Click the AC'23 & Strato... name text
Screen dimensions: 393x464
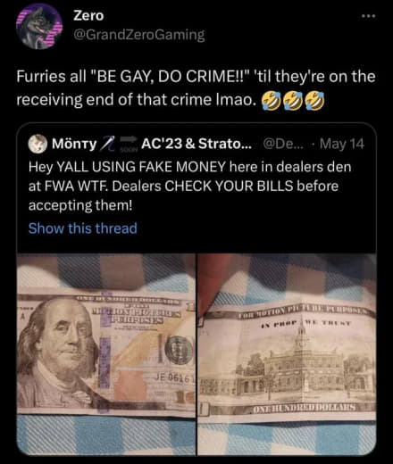196,144
